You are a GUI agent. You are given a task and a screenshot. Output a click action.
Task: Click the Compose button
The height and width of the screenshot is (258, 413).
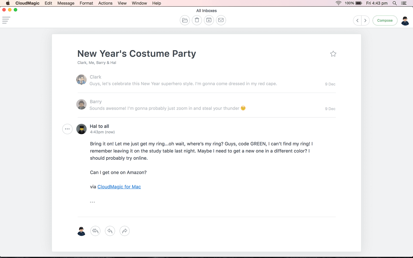pyautogui.click(x=385, y=20)
